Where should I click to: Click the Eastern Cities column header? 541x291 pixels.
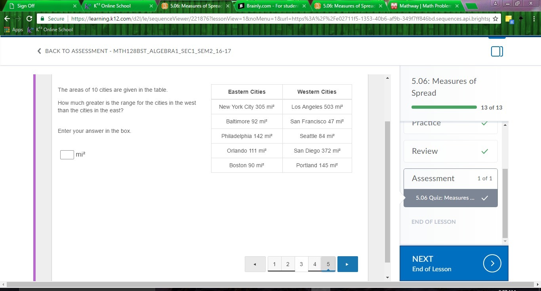click(x=247, y=92)
